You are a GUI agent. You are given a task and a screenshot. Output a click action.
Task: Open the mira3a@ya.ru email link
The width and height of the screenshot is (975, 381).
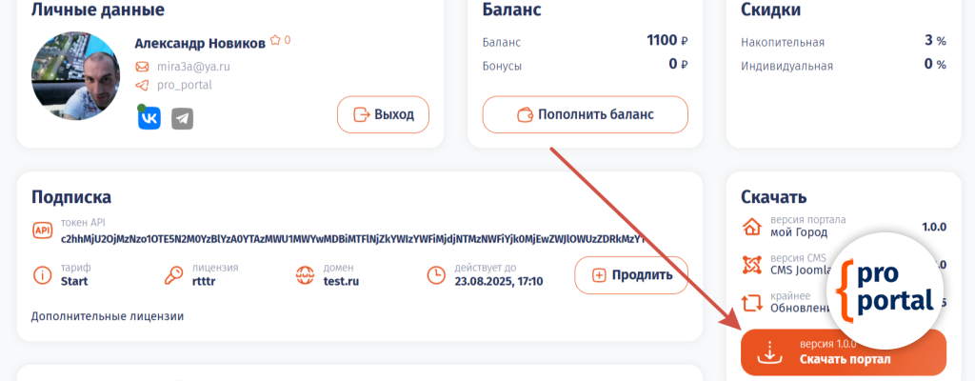coord(193,67)
